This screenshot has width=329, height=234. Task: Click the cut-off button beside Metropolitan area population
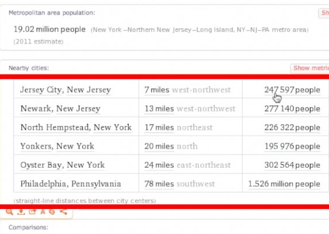pyautogui.click(x=324, y=13)
